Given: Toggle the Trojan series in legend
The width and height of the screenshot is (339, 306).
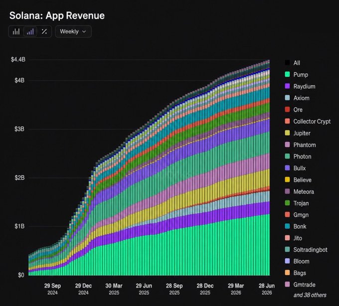Looking at the screenshot, I should pos(297,203).
